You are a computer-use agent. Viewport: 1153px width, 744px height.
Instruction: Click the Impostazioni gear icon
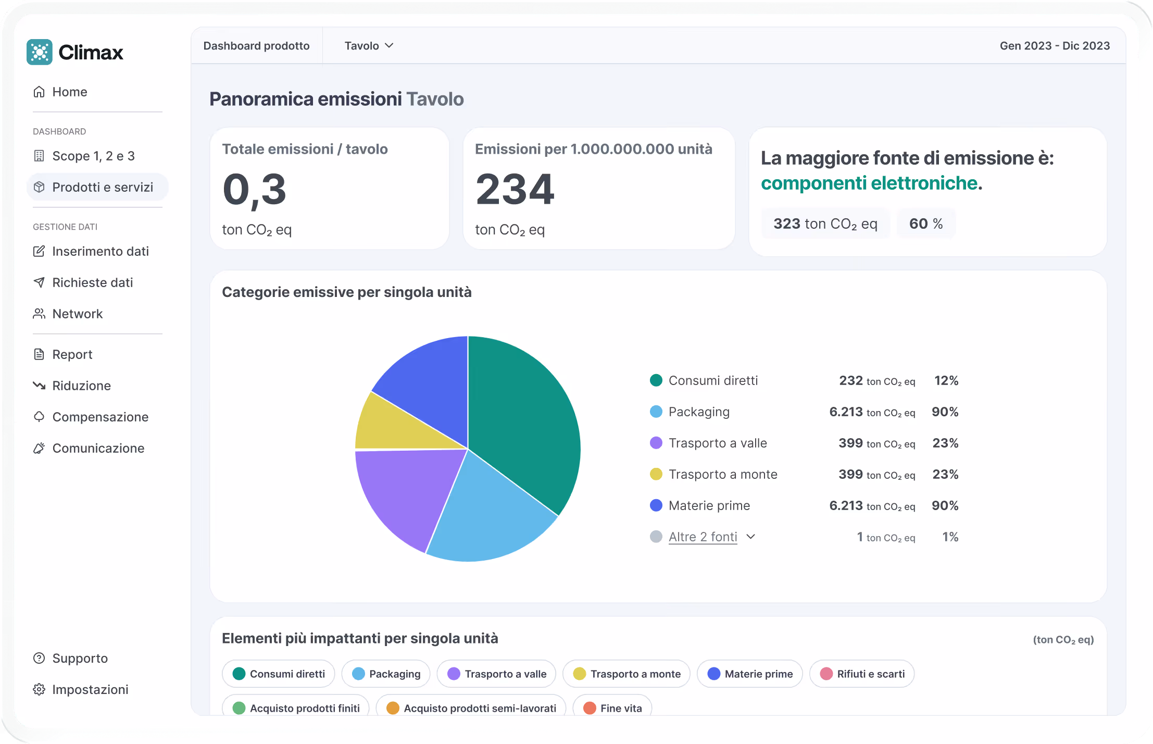(39, 689)
